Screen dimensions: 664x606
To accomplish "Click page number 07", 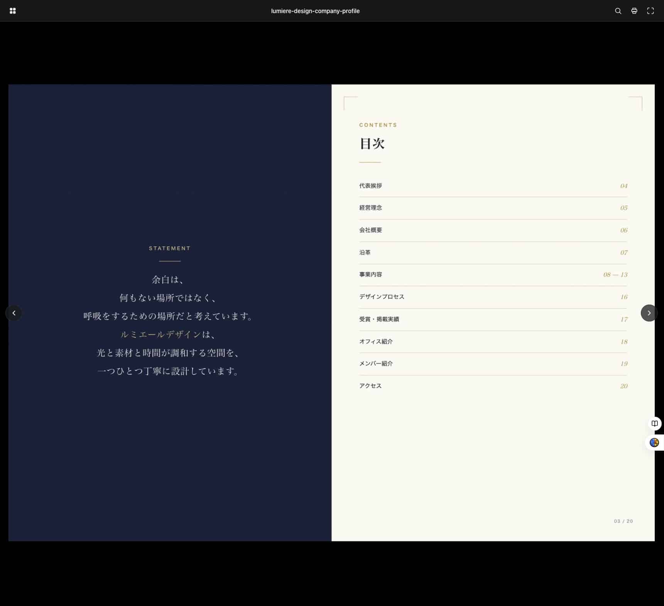I will click(x=624, y=252).
